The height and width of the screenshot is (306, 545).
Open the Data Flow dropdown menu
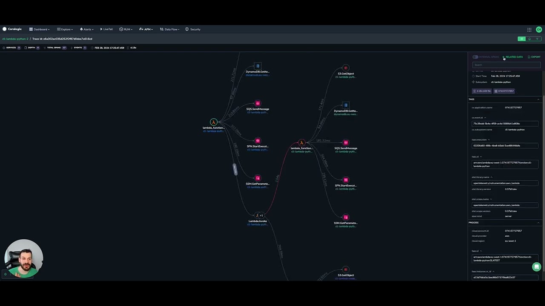(x=169, y=29)
